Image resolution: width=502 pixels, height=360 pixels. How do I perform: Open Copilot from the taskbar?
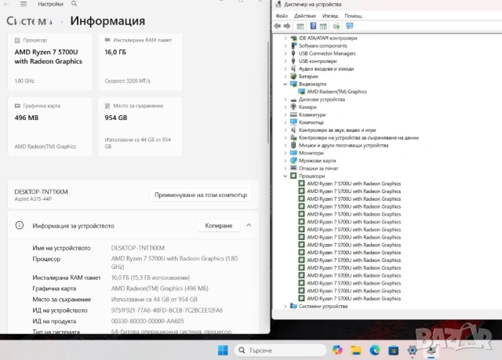click(x=337, y=350)
